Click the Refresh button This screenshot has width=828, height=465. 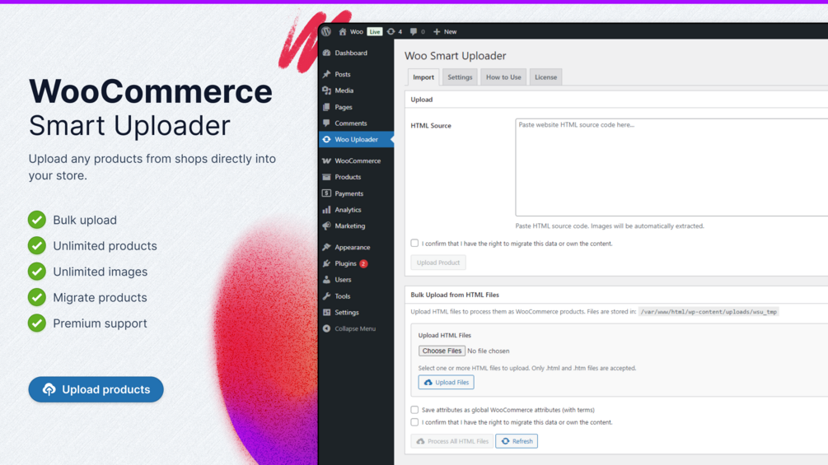(x=517, y=441)
